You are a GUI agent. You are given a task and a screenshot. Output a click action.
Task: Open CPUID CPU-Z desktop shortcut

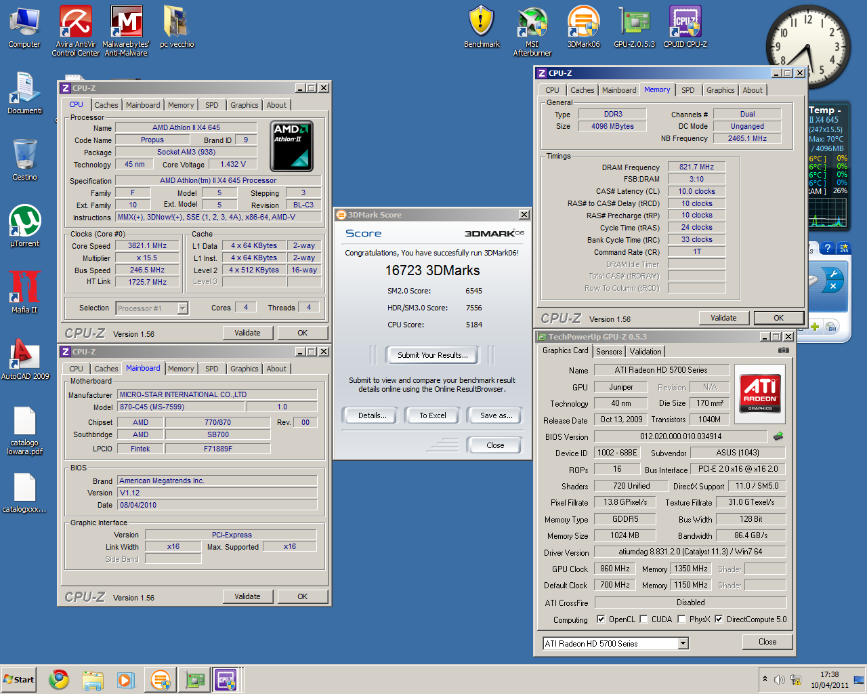click(x=685, y=27)
